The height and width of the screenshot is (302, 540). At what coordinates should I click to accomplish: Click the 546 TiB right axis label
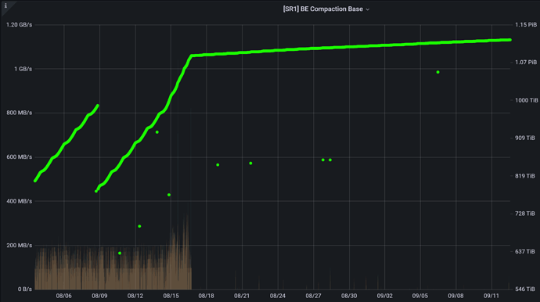[x=525, y=289]
